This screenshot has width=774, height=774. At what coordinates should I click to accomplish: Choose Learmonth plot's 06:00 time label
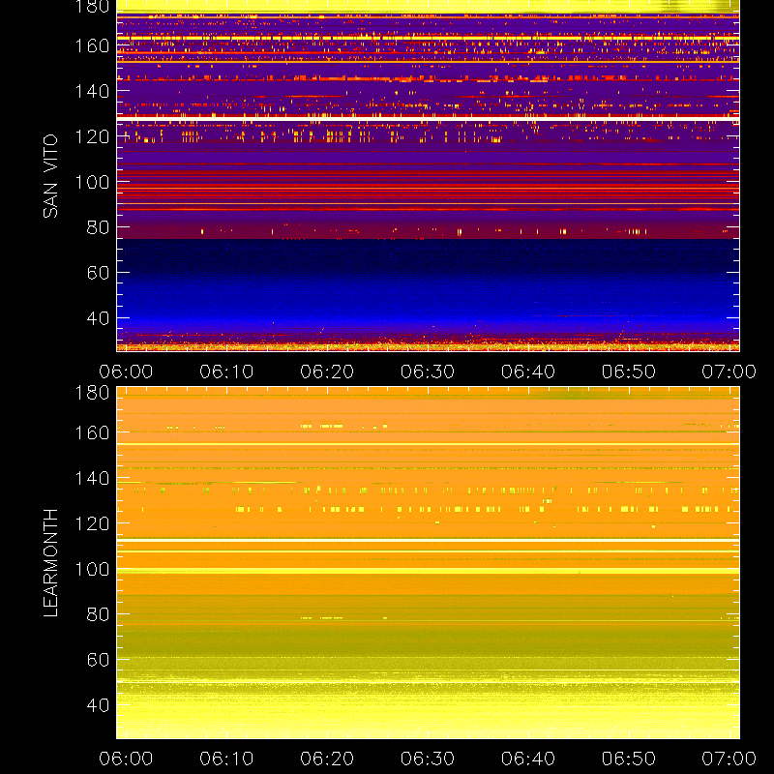(126, 759)
